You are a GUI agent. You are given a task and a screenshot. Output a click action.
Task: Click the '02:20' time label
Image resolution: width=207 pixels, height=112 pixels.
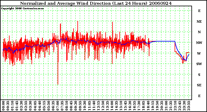(x=21, y=106)
